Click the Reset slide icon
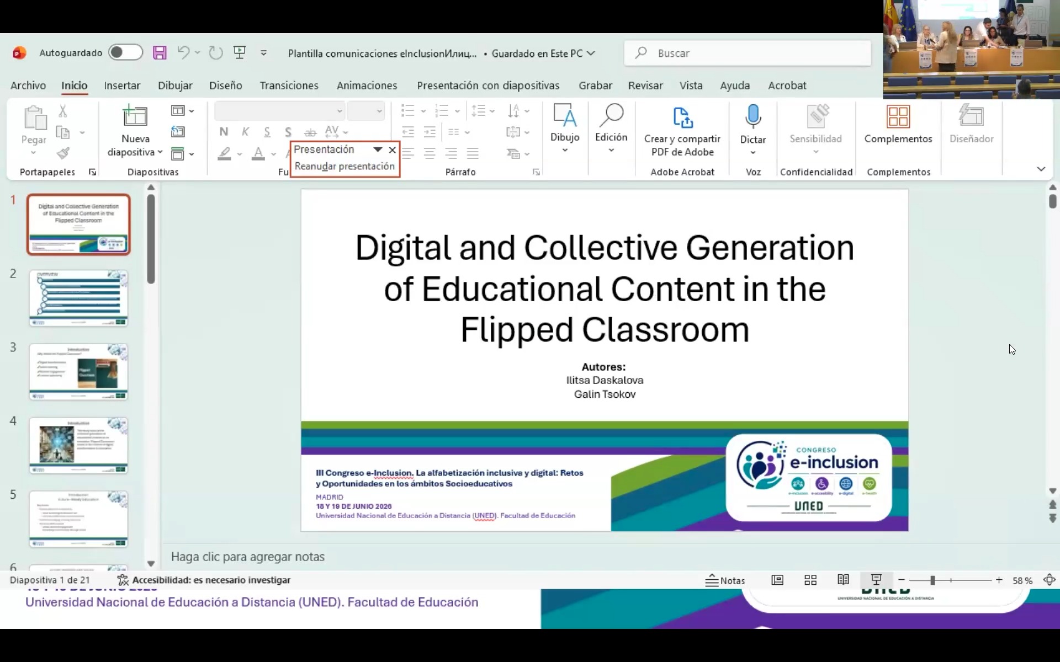The image size is (1060, 662). tap(178, 132)
